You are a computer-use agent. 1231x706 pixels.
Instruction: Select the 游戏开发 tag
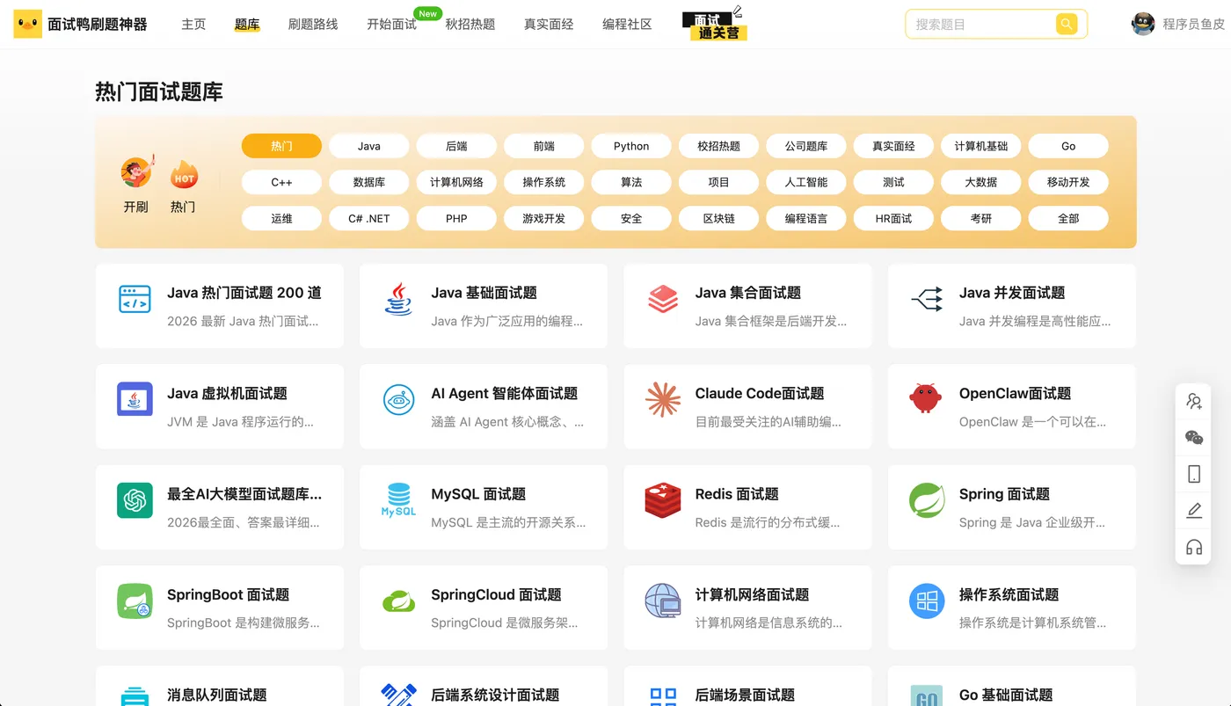pos(543,218)
